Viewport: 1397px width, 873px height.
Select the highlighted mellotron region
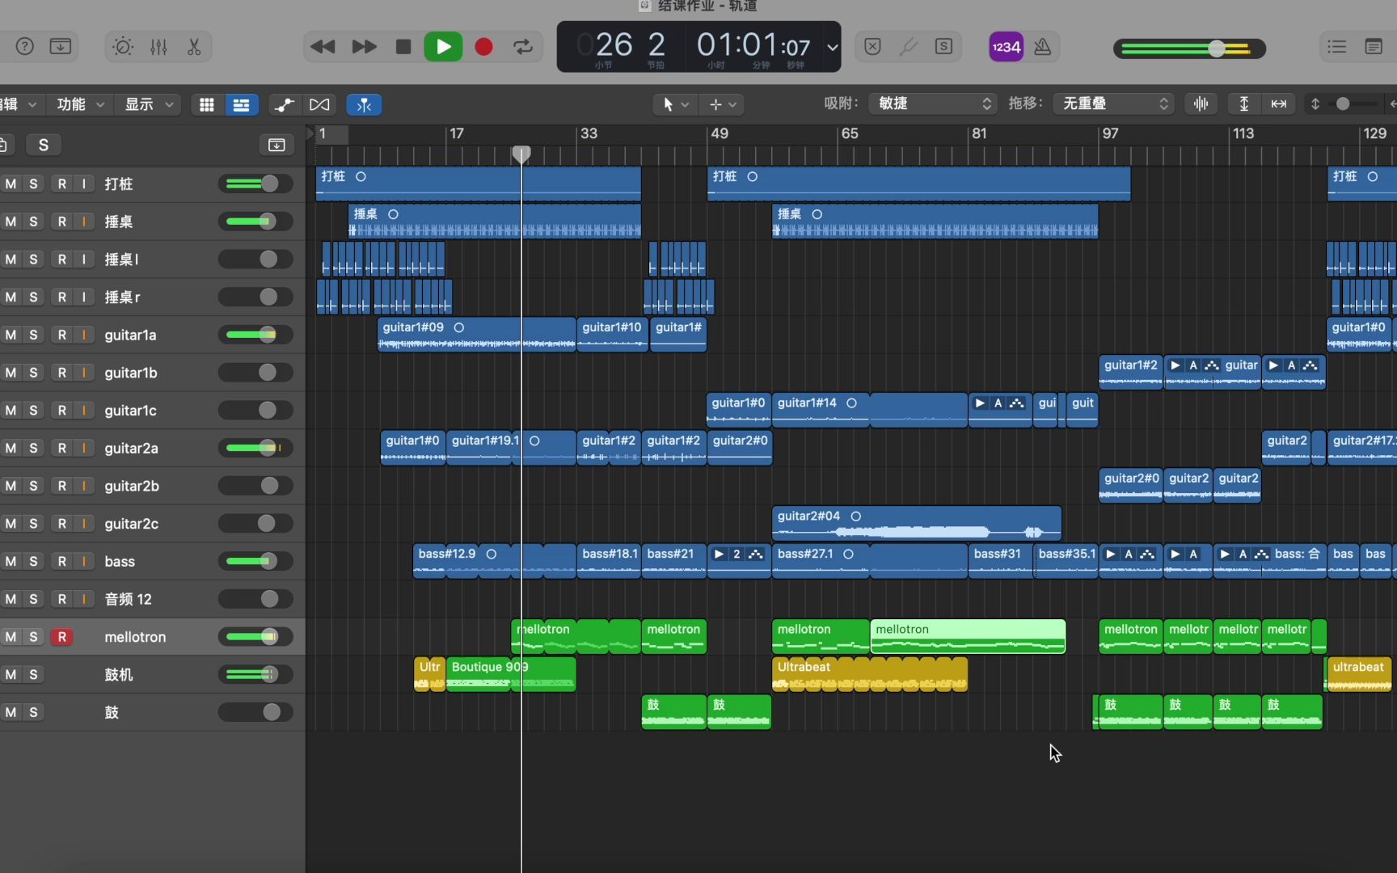click(968, 636)
